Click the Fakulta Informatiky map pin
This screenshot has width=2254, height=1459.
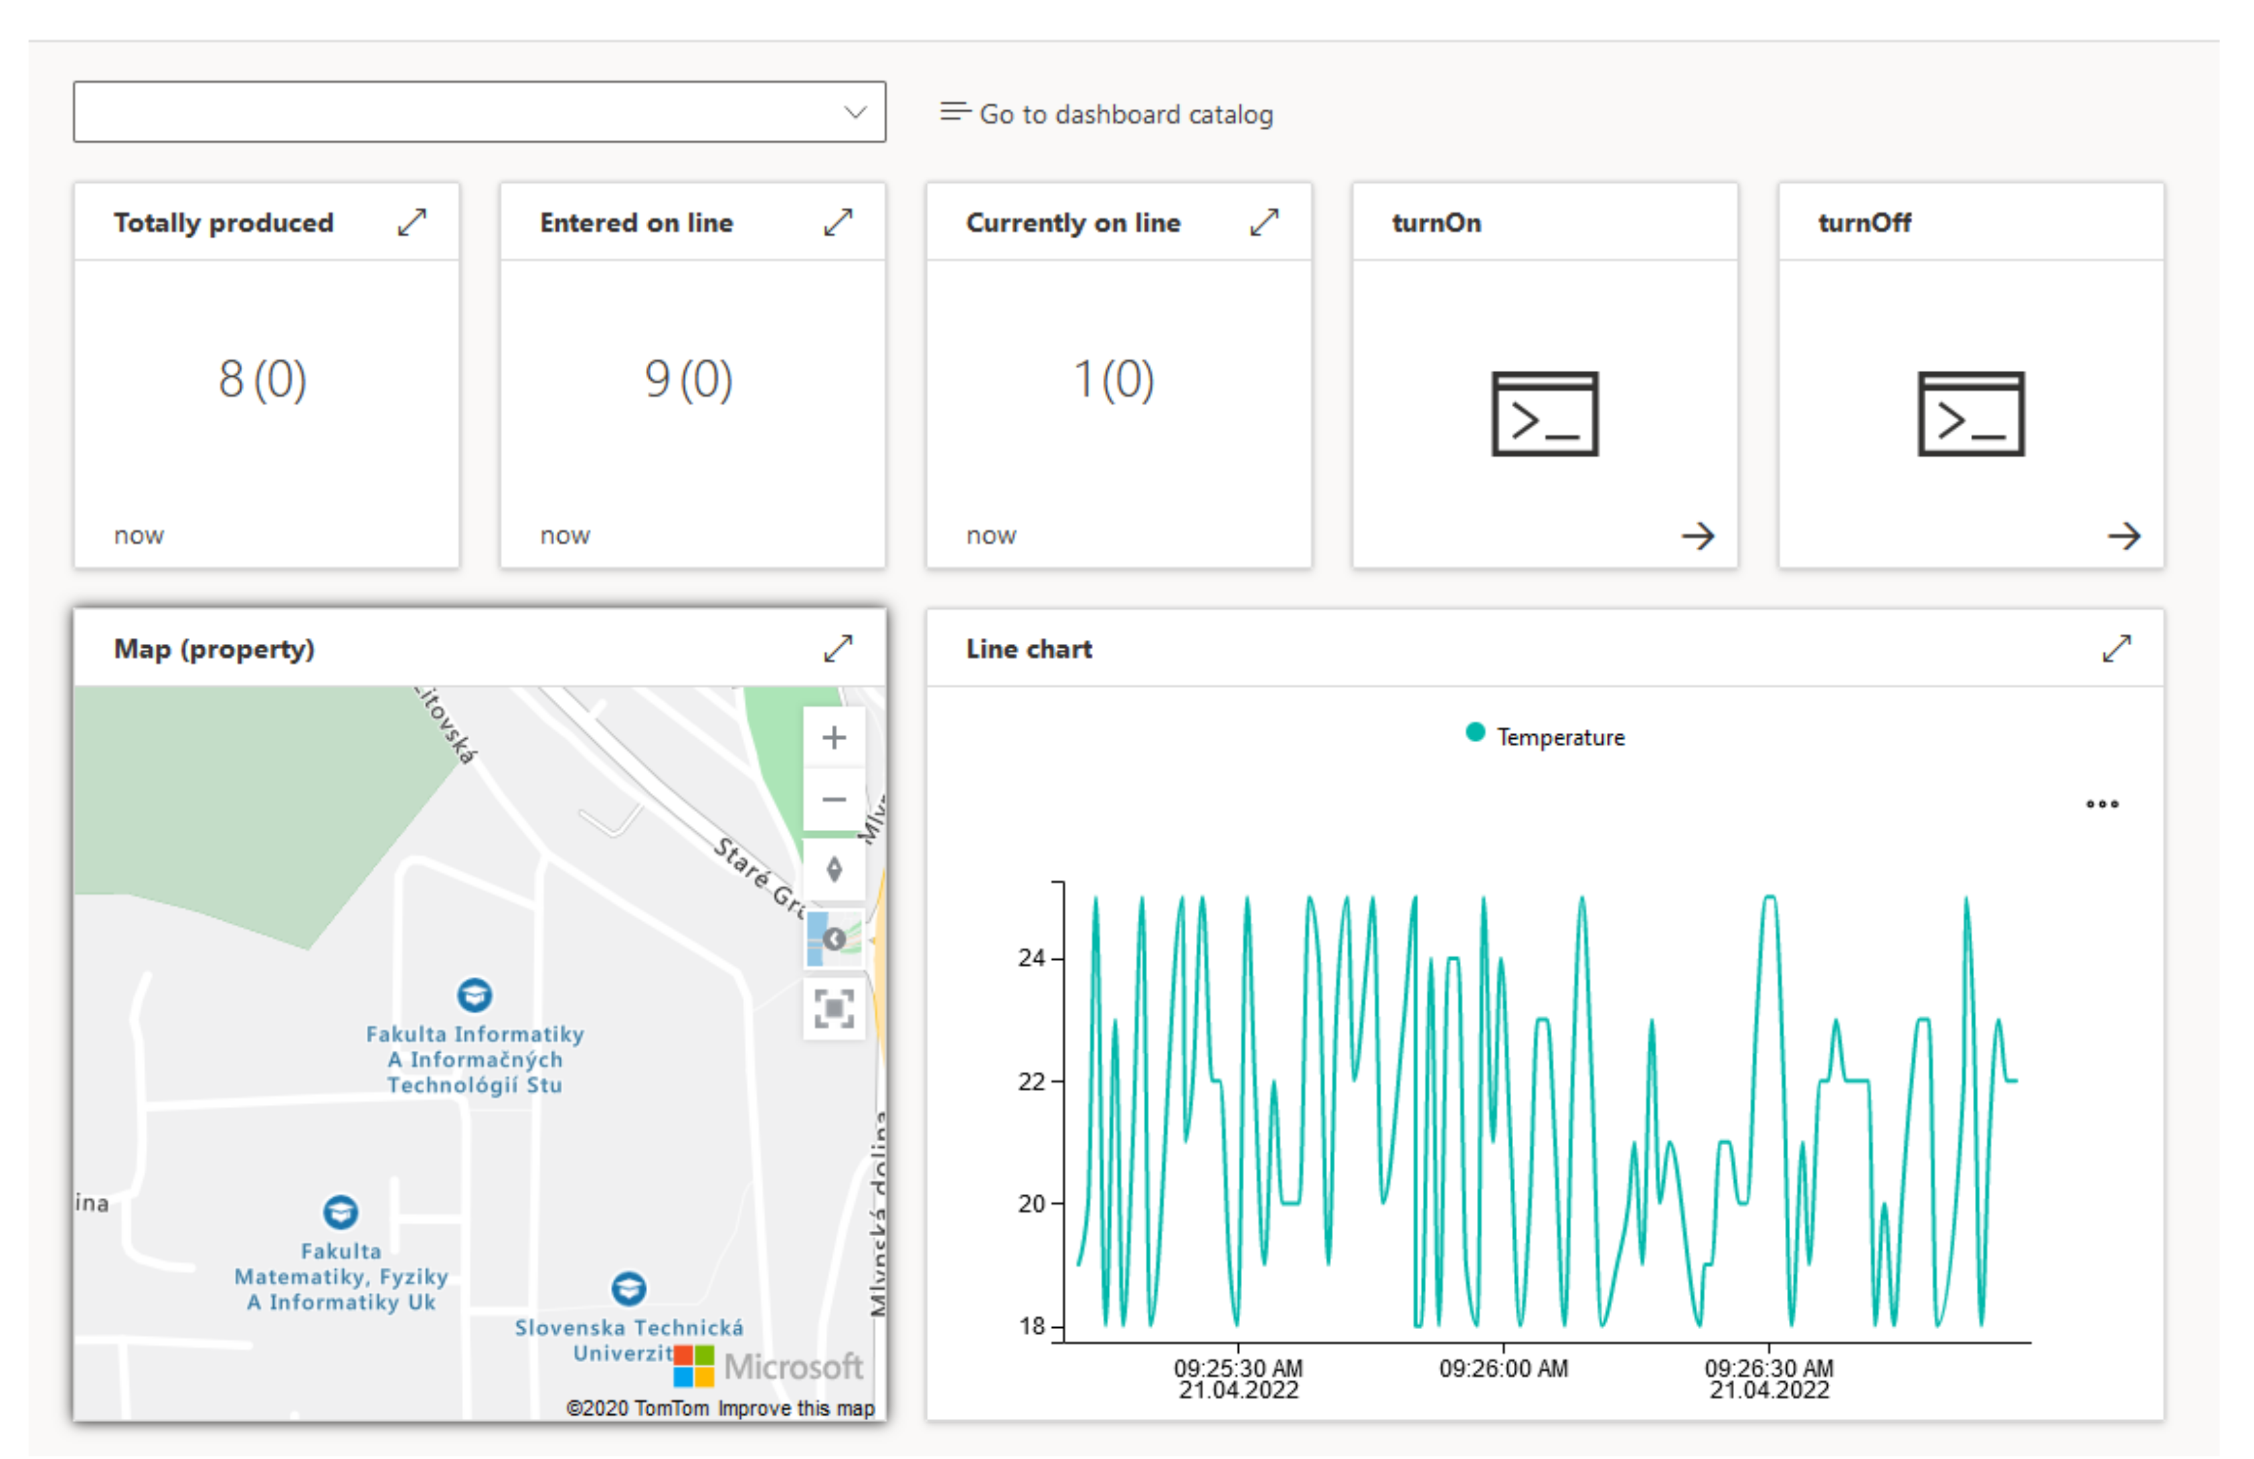[474, 995]
